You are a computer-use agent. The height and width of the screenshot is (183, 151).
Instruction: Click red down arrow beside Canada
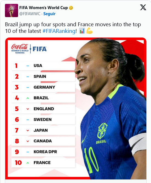[28, 141]
